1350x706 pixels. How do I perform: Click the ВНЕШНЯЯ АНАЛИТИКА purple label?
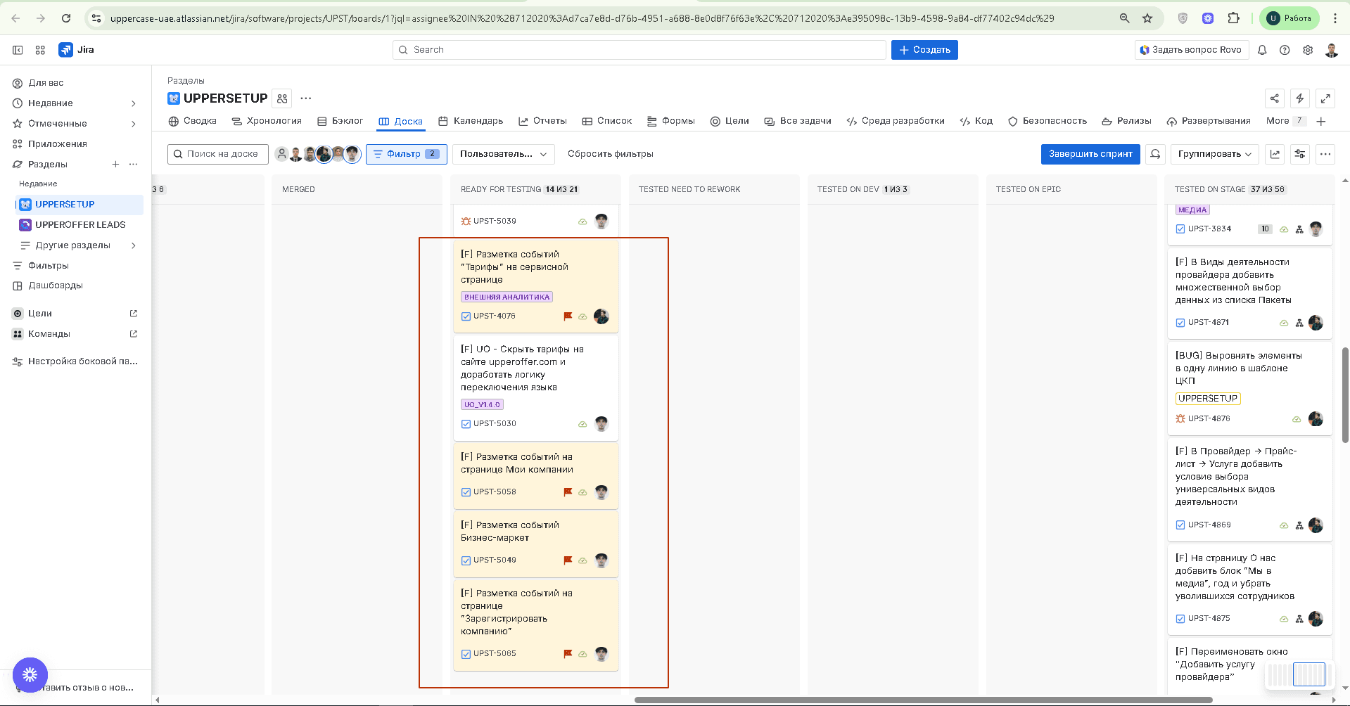point(507,297)
